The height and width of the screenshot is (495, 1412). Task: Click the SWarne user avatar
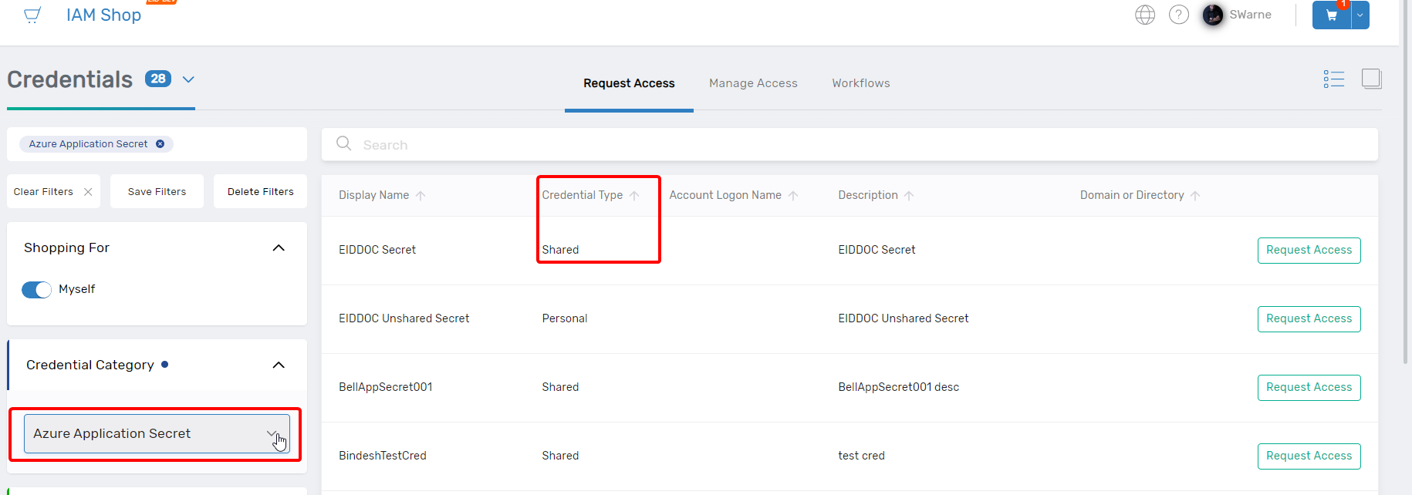[x=1213, y=15]
